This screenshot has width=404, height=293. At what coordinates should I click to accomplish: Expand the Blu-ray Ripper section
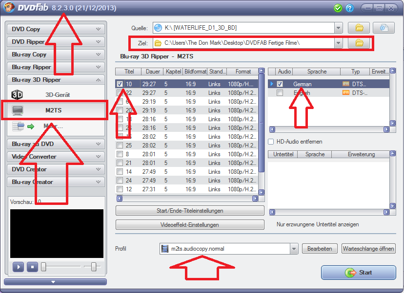[56, 67]
